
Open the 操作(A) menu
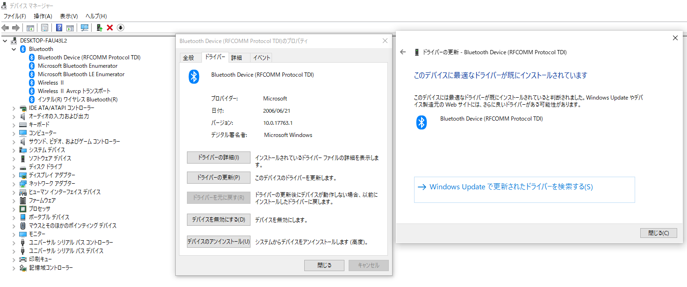(x=43, y=16)
